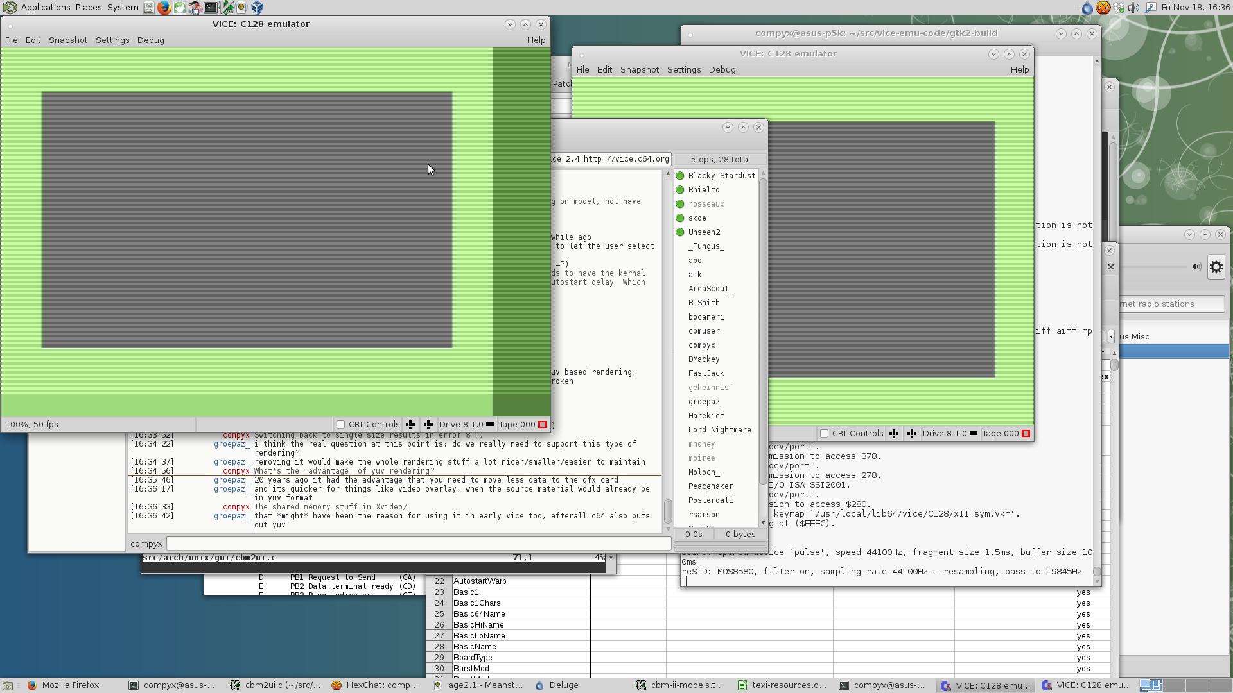The height and width of the screenshot is (693, 1233).
Task: Click the down arrow below the HexChat user list
Action: (x=763, y=523)
